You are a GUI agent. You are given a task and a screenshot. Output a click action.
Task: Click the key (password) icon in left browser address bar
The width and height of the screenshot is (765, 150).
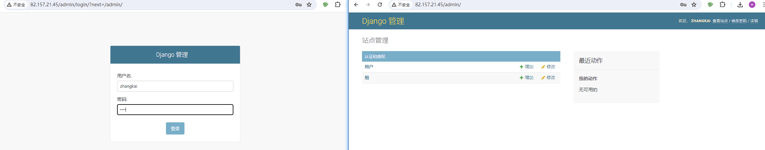(x=298, y=5)
